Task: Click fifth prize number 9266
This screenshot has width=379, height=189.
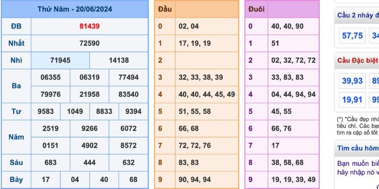Action: (x=90, y=129)
